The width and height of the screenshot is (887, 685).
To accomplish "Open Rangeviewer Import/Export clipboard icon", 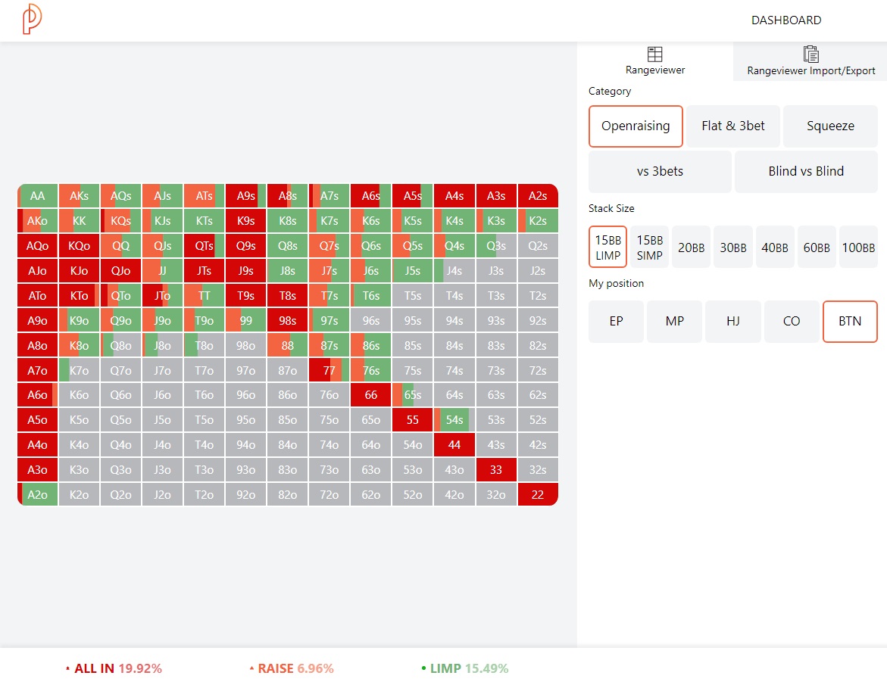I will tap(810, 54).
